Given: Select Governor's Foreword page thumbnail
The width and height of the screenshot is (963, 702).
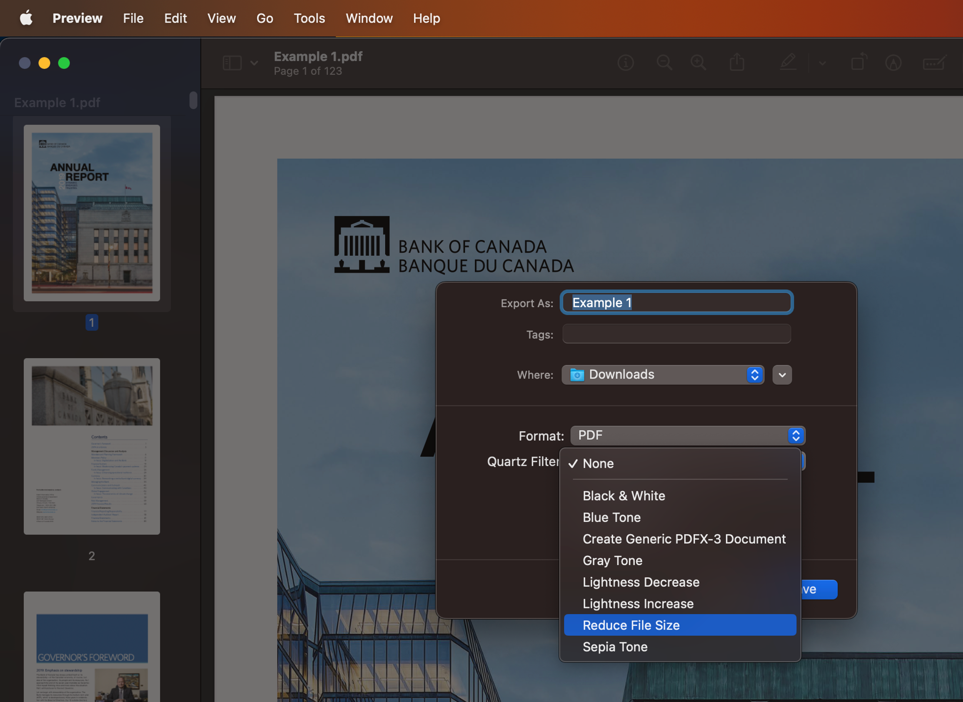Looking at the screenshot, I should click(92, 647).
